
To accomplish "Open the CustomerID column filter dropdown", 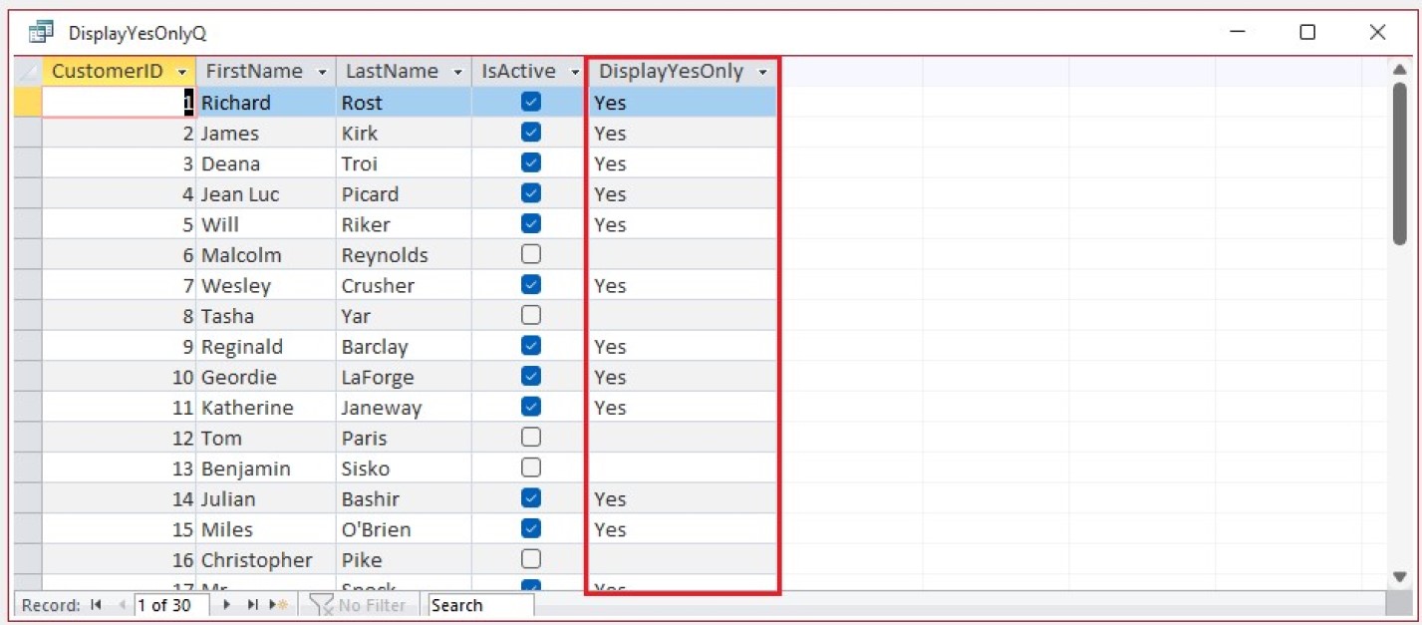I will click(181, 71).
